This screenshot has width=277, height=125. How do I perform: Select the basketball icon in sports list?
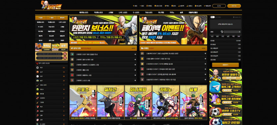[x=37, y=72]
